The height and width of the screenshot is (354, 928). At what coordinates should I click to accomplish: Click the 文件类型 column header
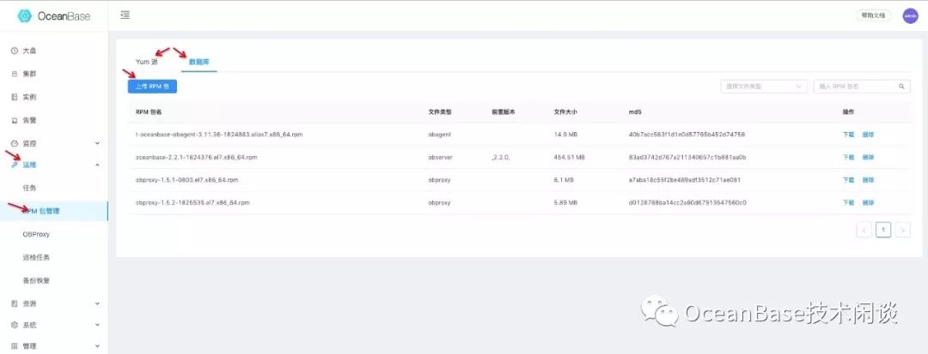pyautogui.click(x=439, y=112)
